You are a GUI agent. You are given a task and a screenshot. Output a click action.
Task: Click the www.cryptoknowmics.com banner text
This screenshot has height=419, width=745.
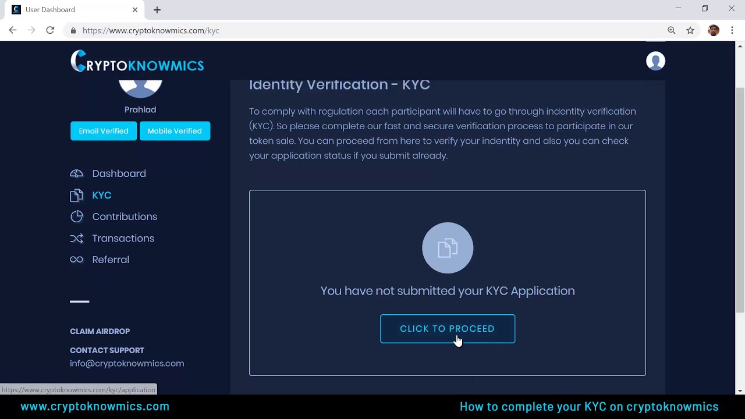coord(95,406)
